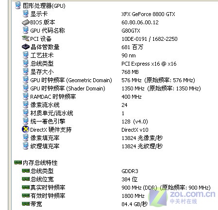Select the 13824 兆纹理/秒 value
Screen dimensions: 218x210
[142, 146]
